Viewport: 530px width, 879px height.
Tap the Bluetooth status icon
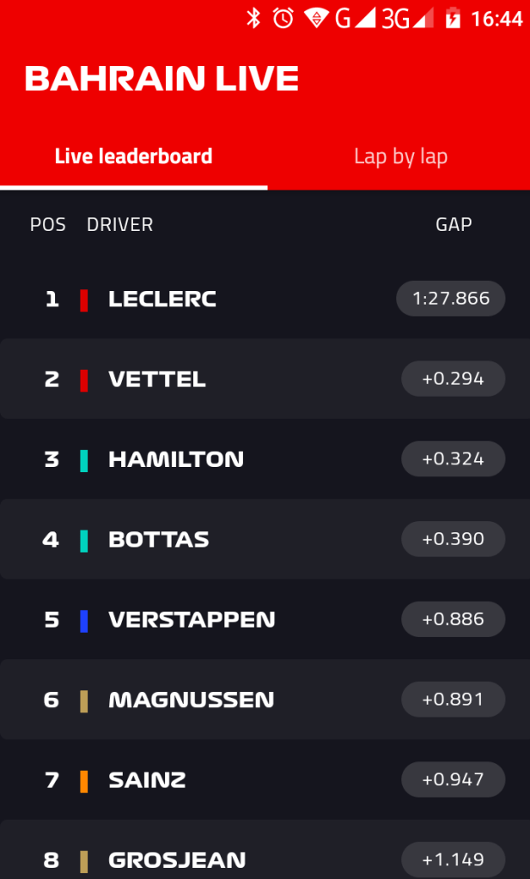coord(253,18)
